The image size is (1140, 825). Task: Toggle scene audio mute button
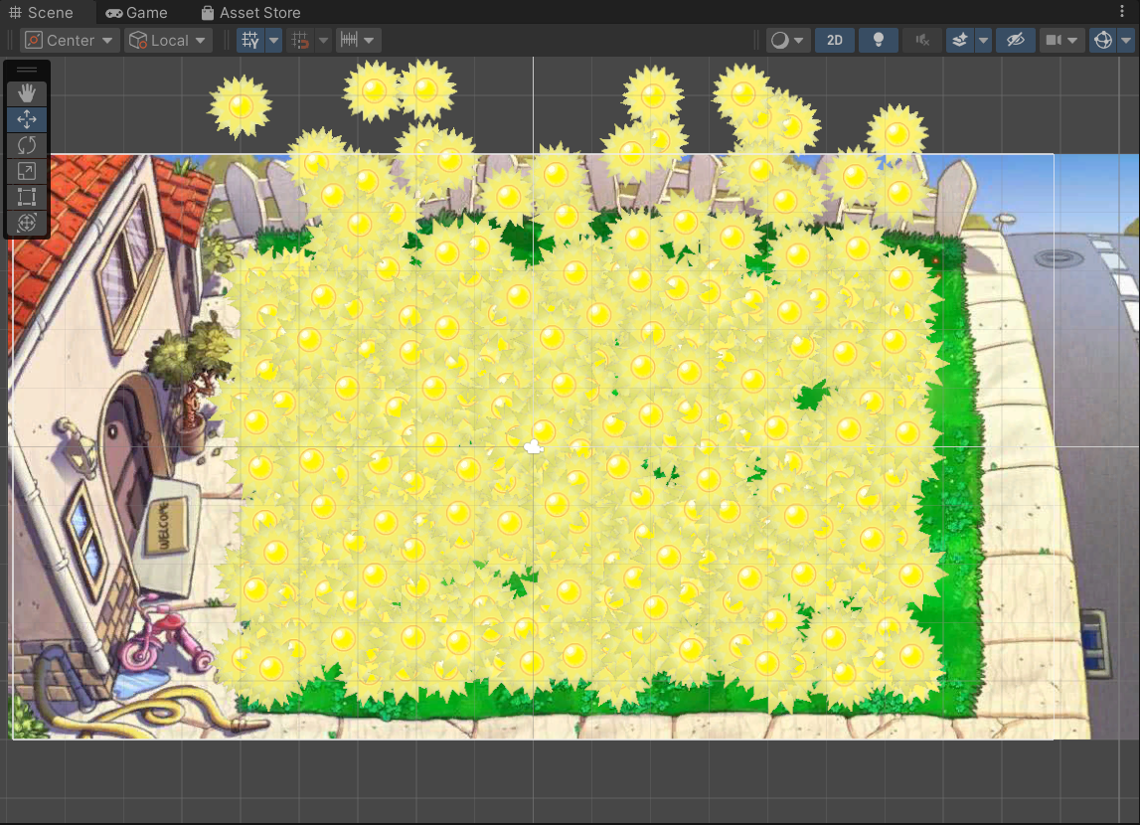922,41
